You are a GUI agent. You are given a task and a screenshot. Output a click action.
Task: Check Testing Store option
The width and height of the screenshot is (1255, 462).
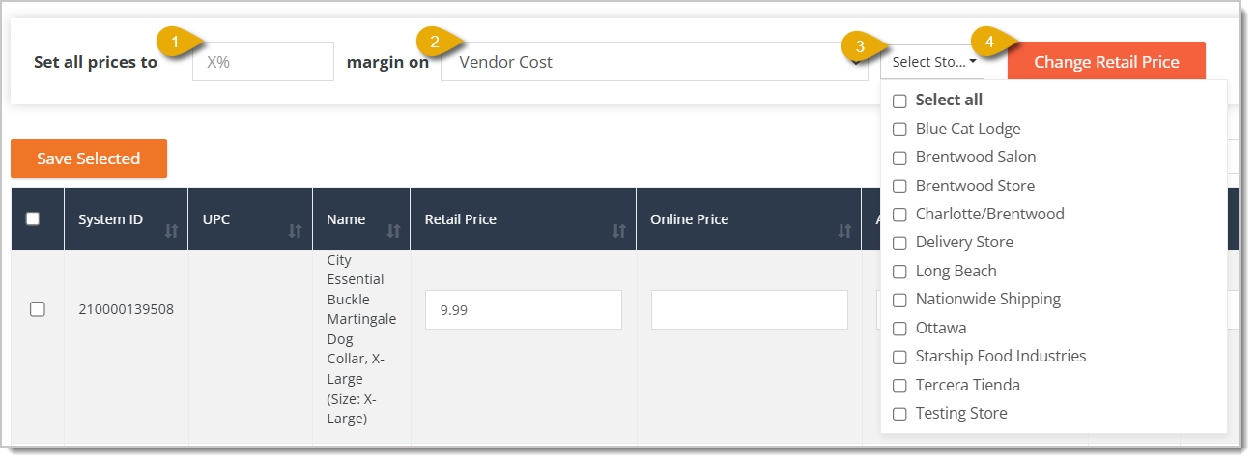click(x=899, y=414)
